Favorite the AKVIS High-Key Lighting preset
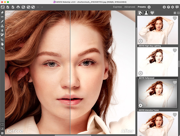The image size is (180, 136). [175, 18]
